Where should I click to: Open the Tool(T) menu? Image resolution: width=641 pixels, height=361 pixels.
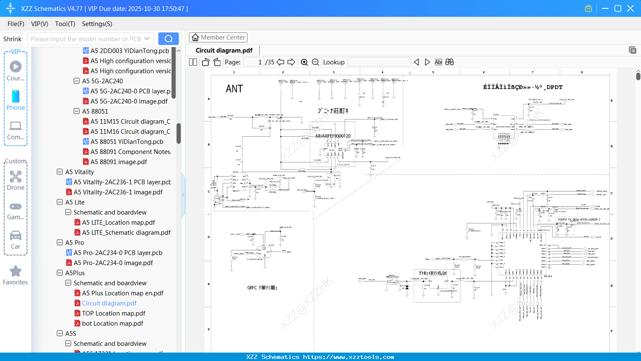pos(65,24)
